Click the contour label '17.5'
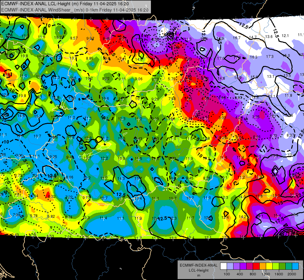 tap(280, 220)
